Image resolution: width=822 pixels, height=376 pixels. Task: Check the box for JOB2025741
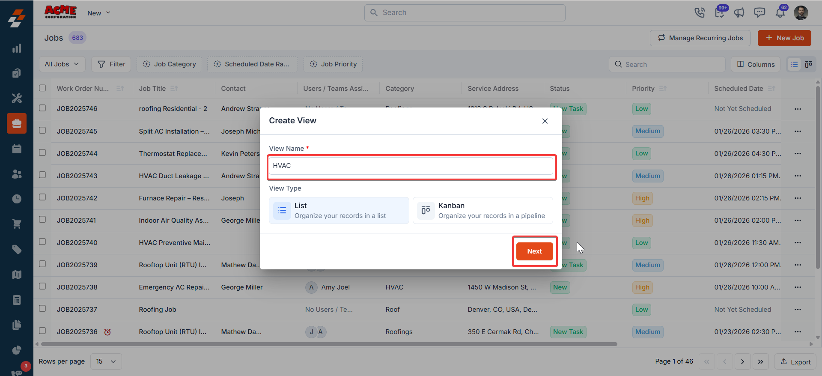[x=42, y=220]
